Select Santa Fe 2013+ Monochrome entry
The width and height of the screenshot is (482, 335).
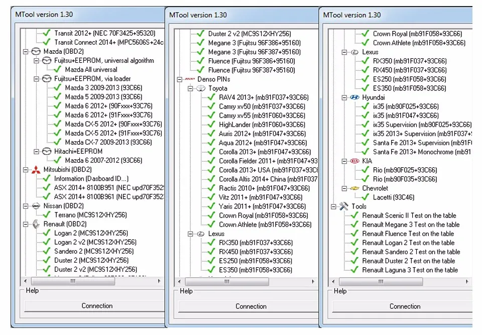(421, 152)
